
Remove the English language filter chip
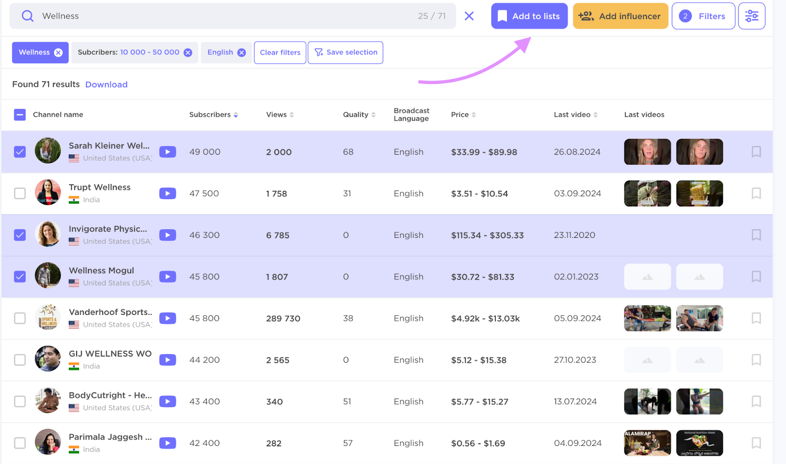pyautogui.click(x=241, y=52)
